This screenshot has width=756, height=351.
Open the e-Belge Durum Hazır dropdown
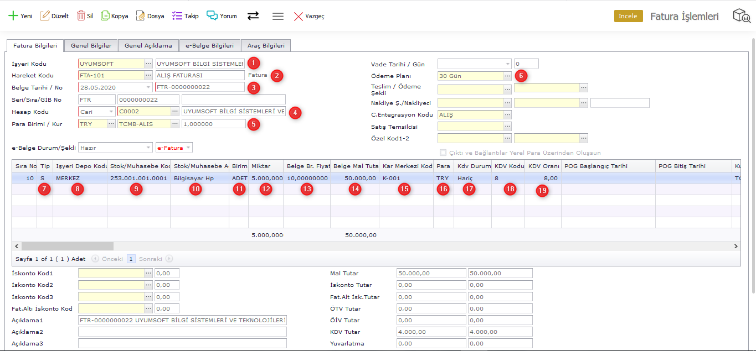pyautogui.click(x=148, y=148)
